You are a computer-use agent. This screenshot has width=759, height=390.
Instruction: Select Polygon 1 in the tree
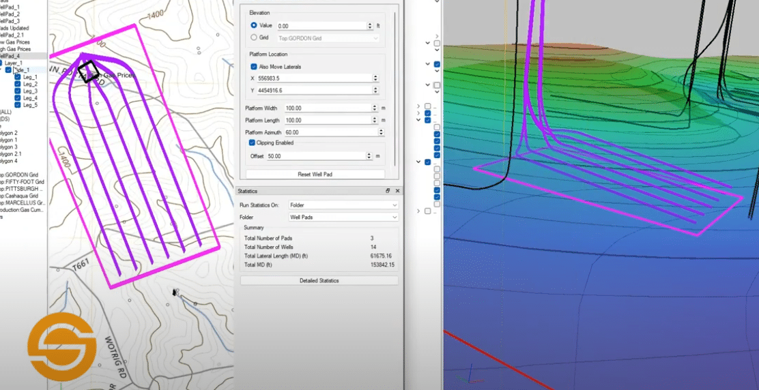(9, 140)
